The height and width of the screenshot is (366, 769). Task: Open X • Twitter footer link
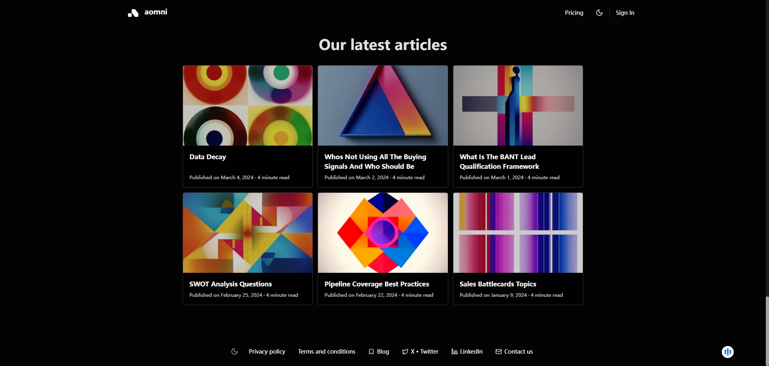click(x=424, y=352)
